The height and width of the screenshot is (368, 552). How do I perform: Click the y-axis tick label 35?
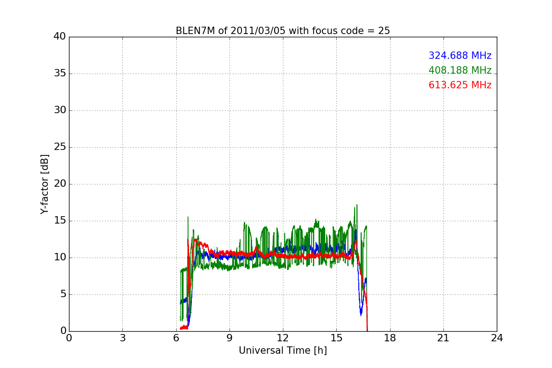click(x=60, y=74)
